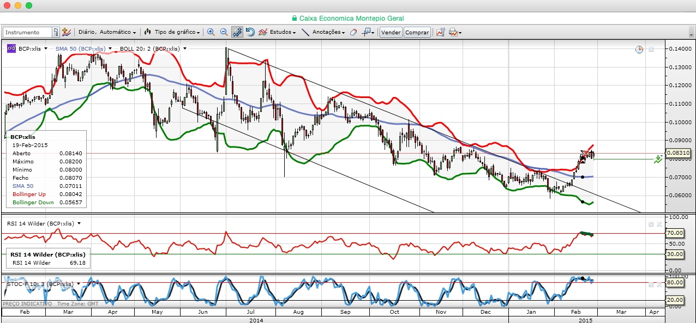Expand the SMA 50 indicator options
Screen dimensions: 696x323
point(110,48)
